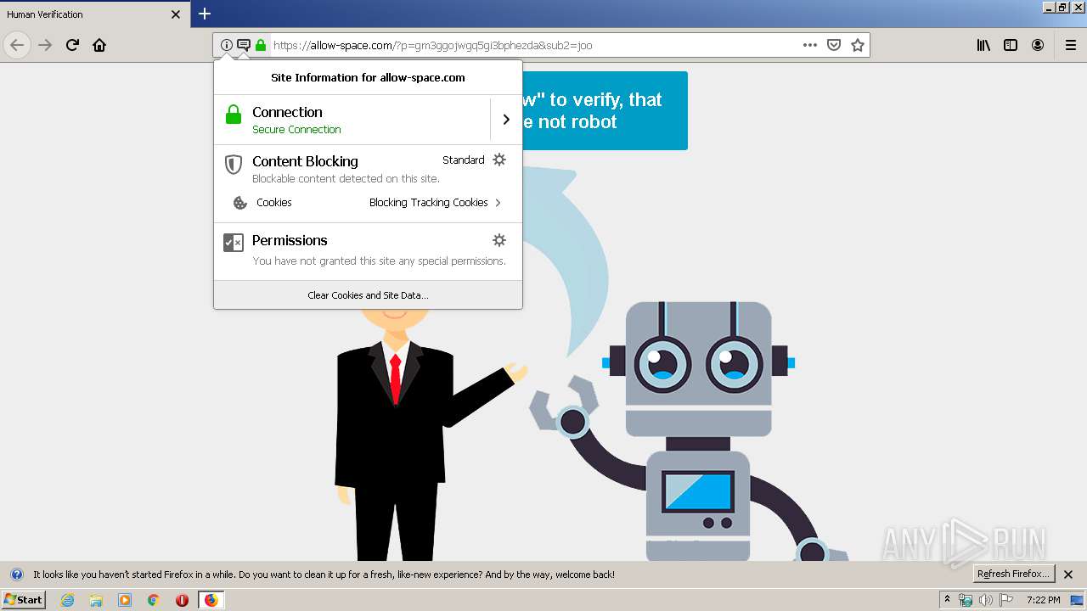
Task: Click Blocking Tracking Cookies label
Action: click(x=429, y=203)
